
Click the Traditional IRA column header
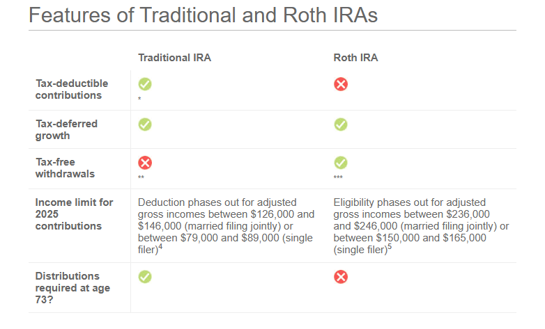pos(174,58)
